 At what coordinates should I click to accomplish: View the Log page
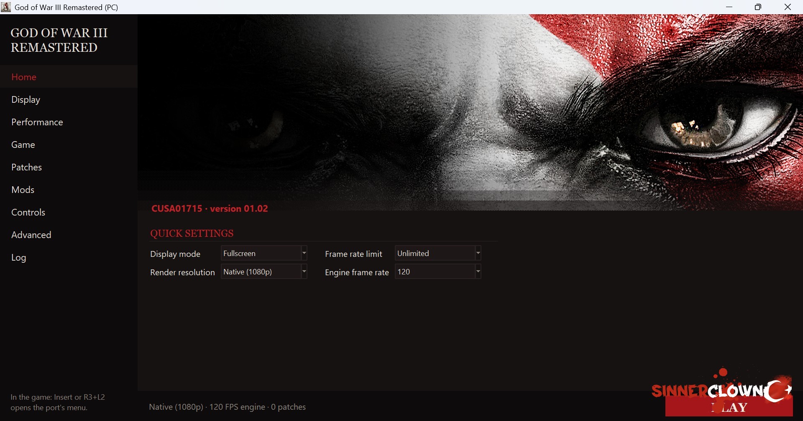[x=69, y=257]
